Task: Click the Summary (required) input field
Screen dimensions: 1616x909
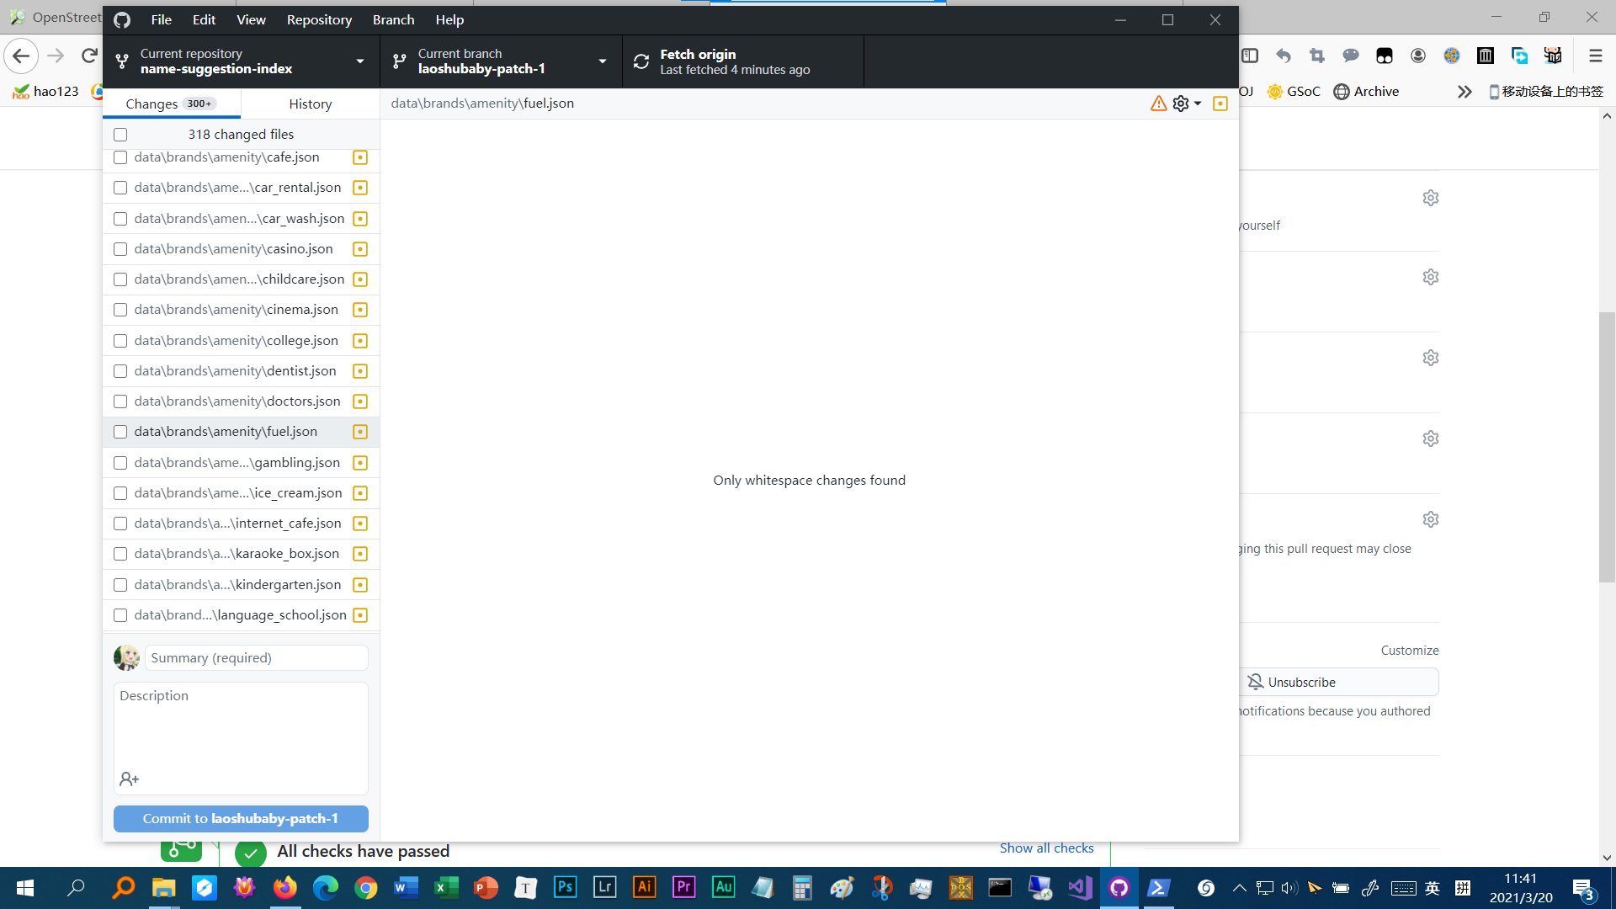Action: pyautogui.click(x=256, y=657)
